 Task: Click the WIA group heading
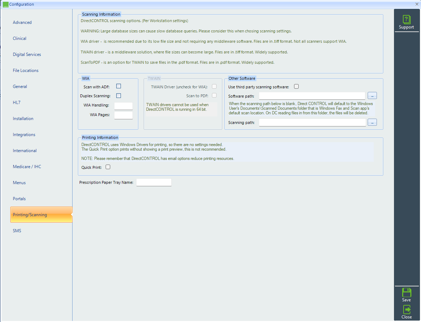click(x=86, y=78)
